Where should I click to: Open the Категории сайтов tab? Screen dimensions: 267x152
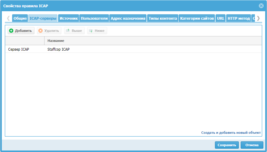(197, 18)
